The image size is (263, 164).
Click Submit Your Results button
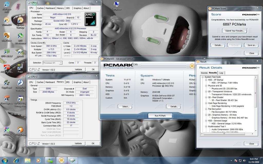coord(235,31)
